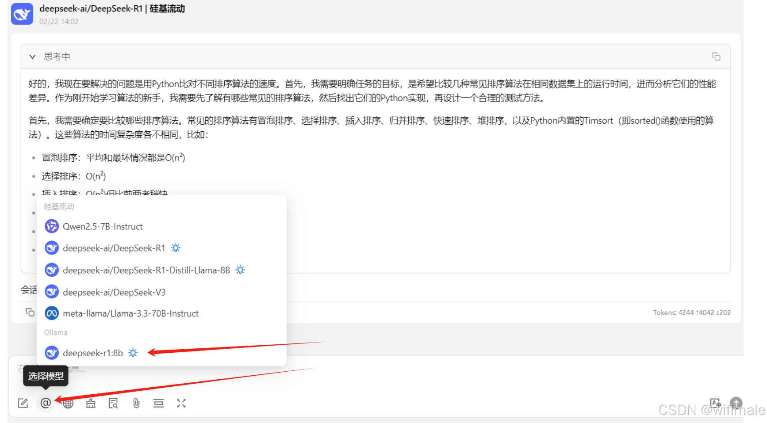Click the paperclip attachment icon
The height and width of the screenshot is (423, 767).
136,403
